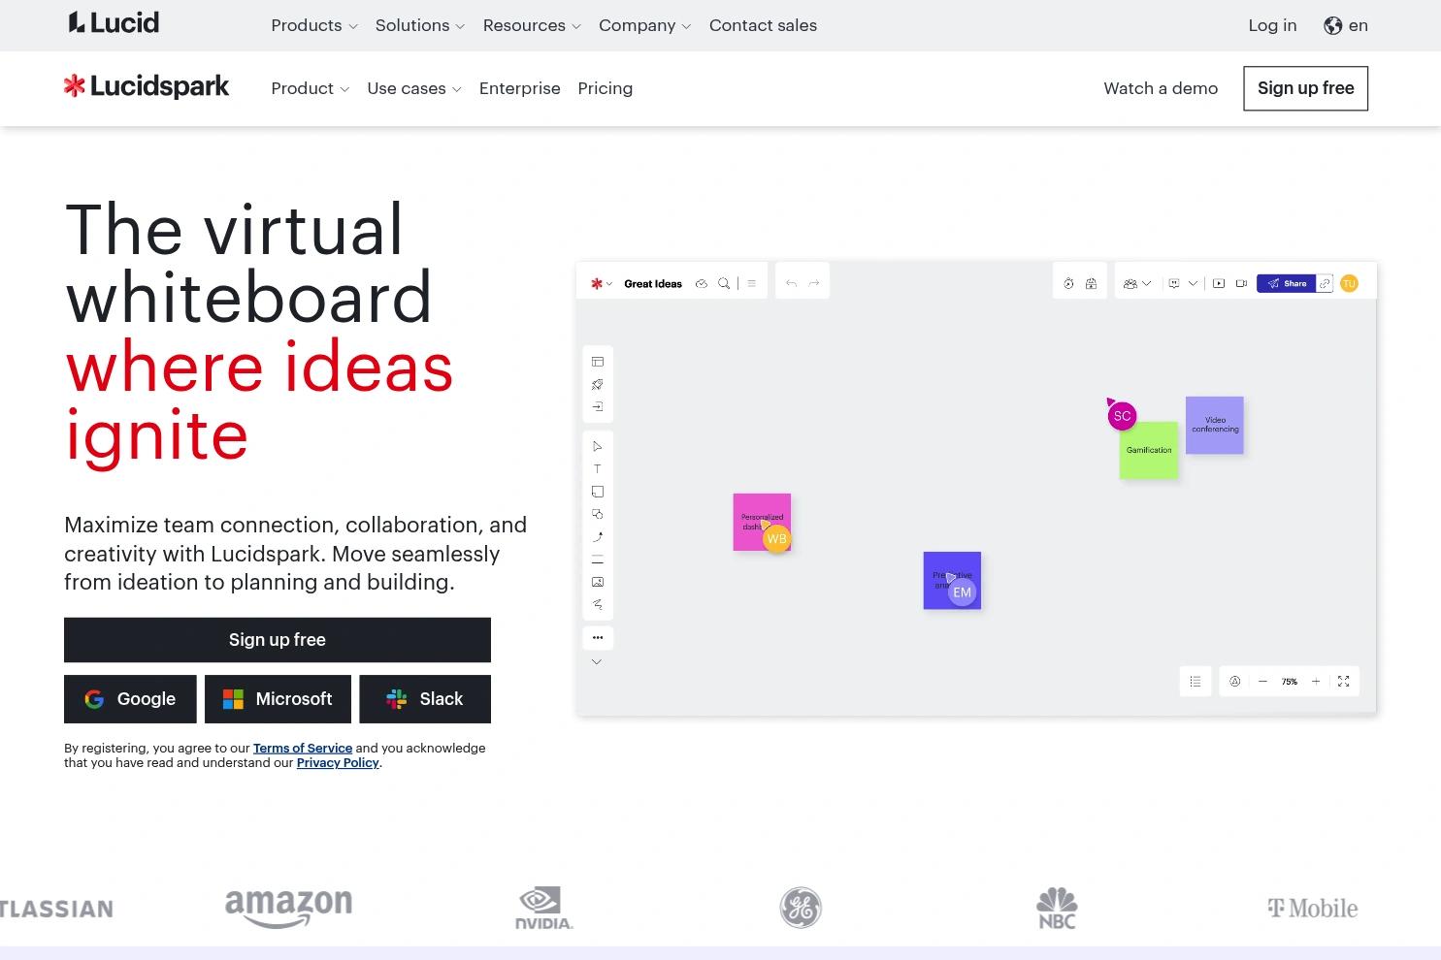This screenshot has width=1441, height=960.
Task: Sign up with Google
Action: (x=130, y=699)
